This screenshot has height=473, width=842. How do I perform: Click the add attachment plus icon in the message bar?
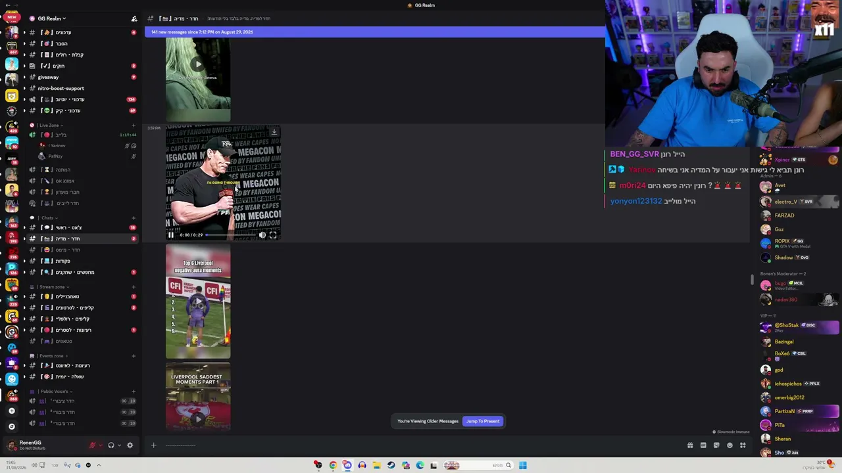(x=153, y=445)
